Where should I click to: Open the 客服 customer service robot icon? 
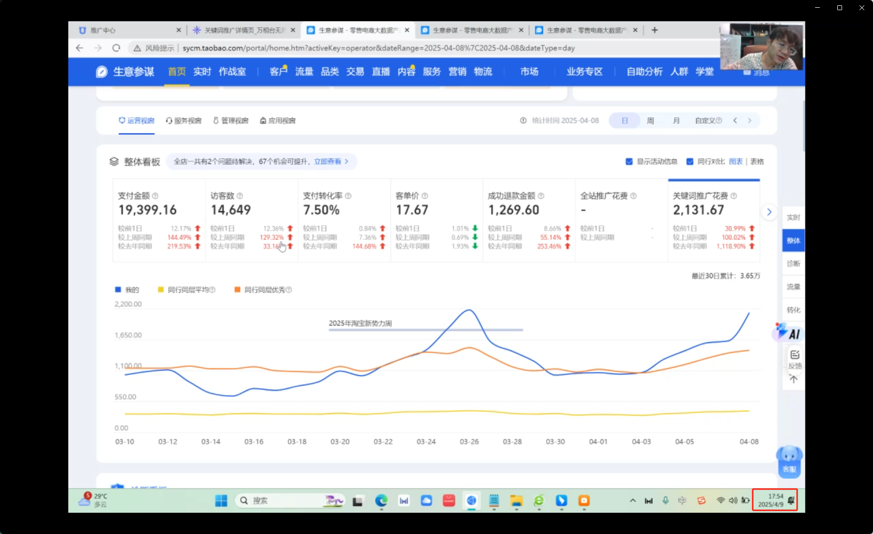click(x=789, y=460)
